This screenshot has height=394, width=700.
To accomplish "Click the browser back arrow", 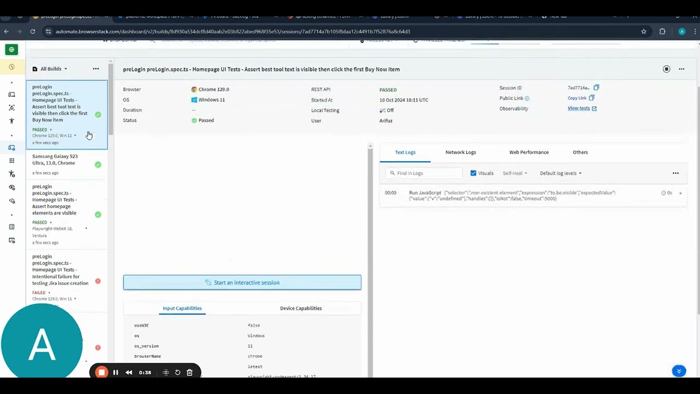I will pos(6,31).
